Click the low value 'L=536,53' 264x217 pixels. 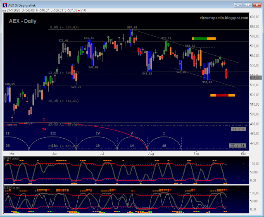tap(57, 10)
